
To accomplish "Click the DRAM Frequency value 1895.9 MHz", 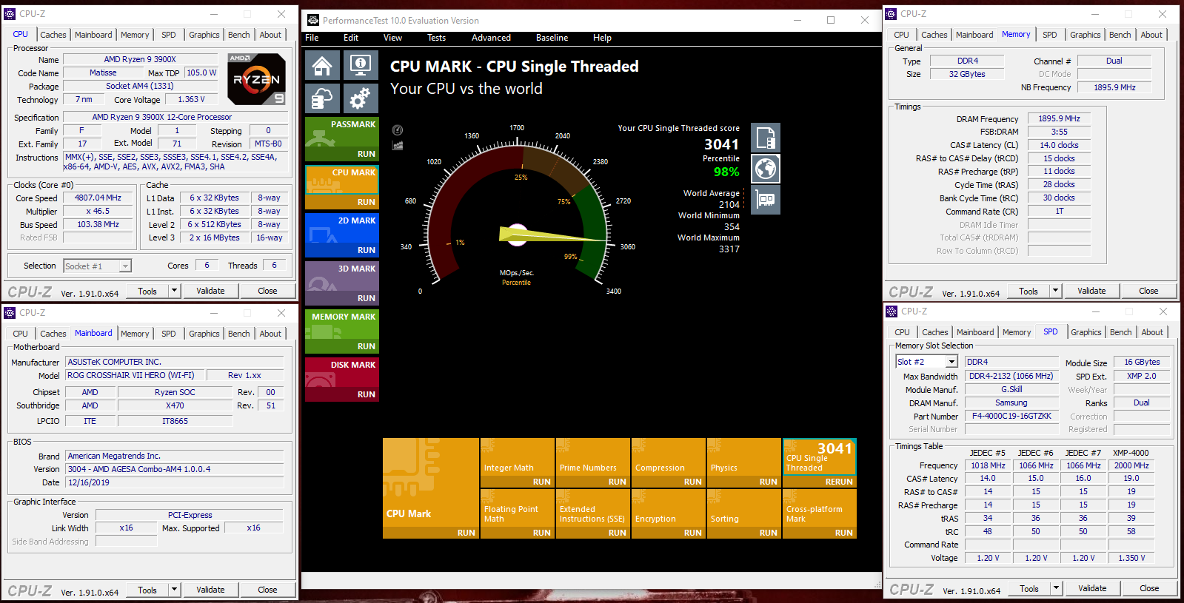I will [1059, 118].
